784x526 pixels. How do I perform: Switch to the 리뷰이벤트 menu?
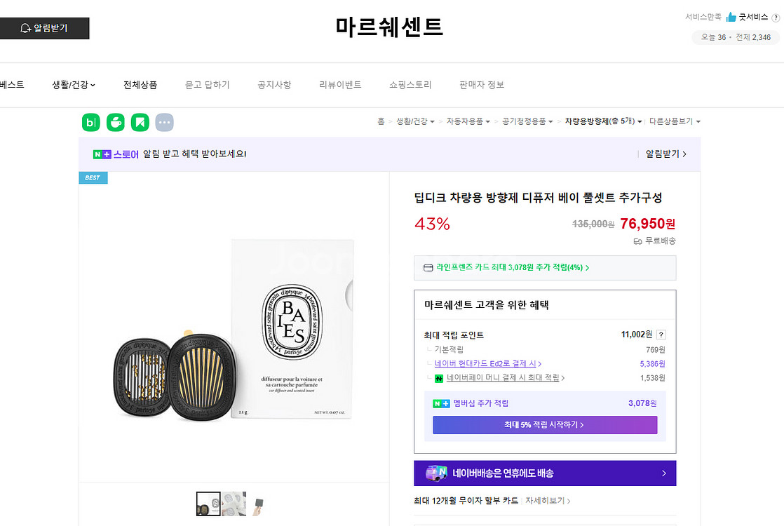pyautogui.click(x=339, y=83)
